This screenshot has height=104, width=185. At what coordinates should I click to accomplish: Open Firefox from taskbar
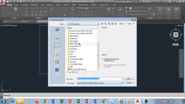37,101
